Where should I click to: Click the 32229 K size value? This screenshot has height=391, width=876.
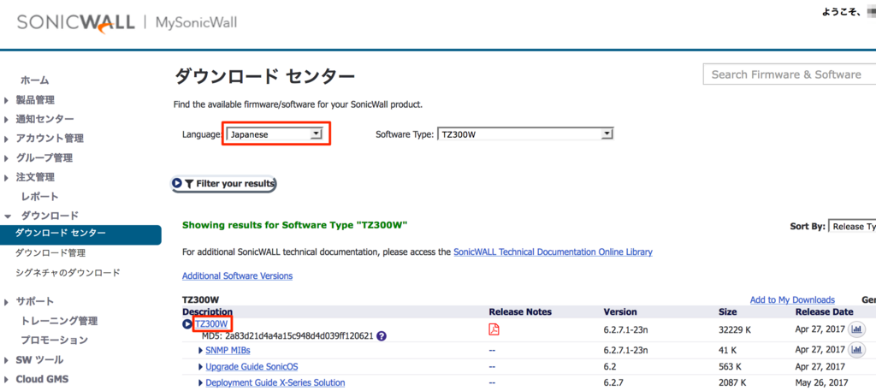[x=735, y=330]
